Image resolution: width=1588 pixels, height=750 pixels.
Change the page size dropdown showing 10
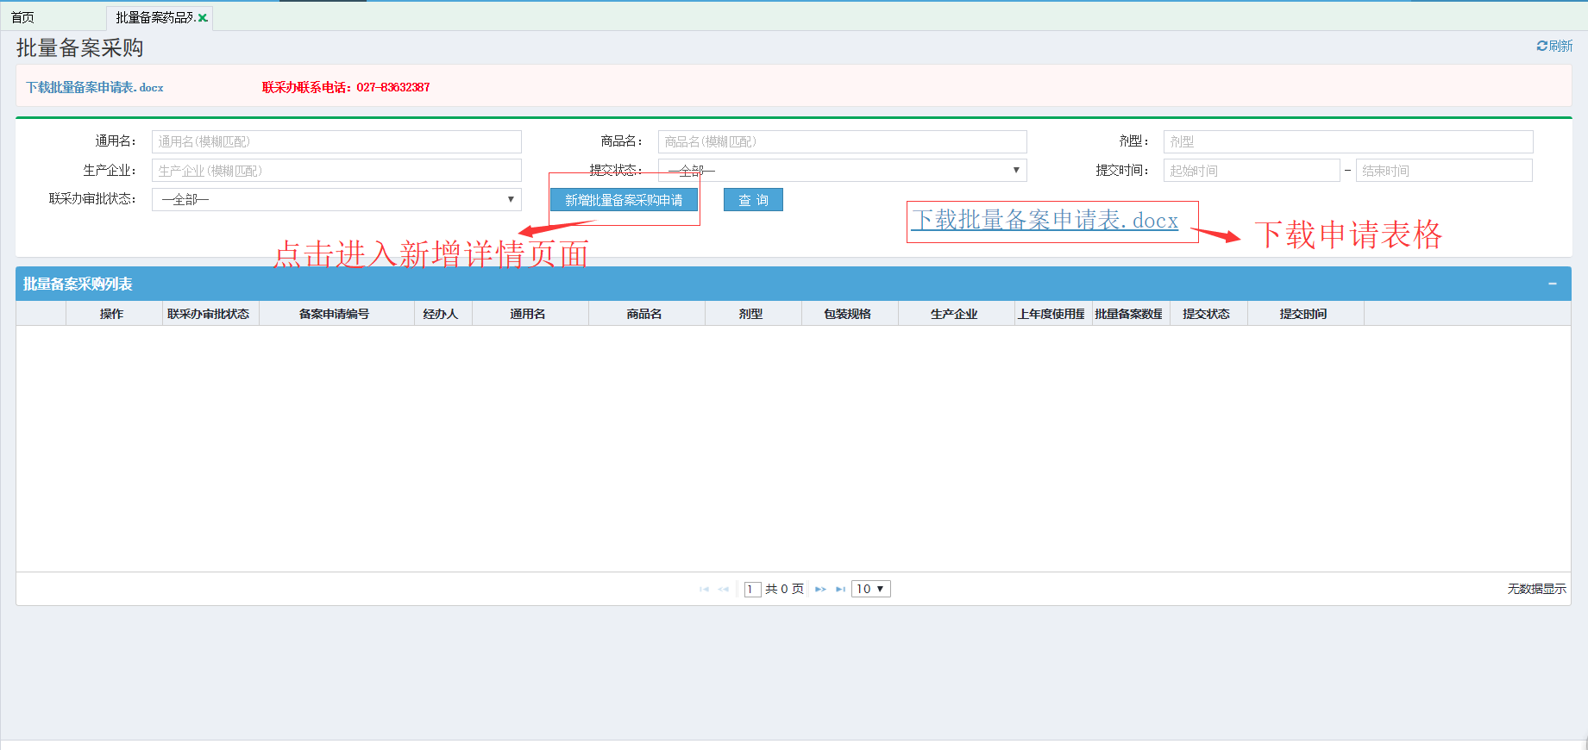tap(870, 589)
